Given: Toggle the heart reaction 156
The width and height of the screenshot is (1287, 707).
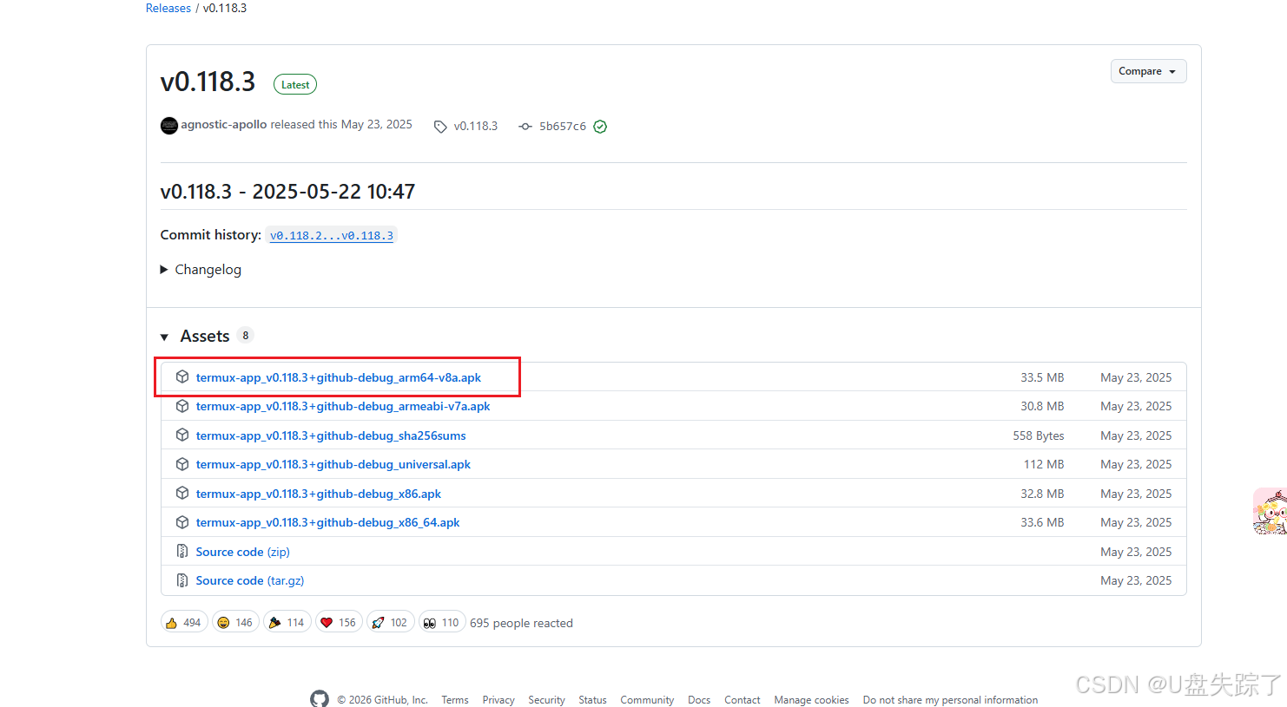Looking at the screenshot, I should pyautogui.click(x=339, y=622).
